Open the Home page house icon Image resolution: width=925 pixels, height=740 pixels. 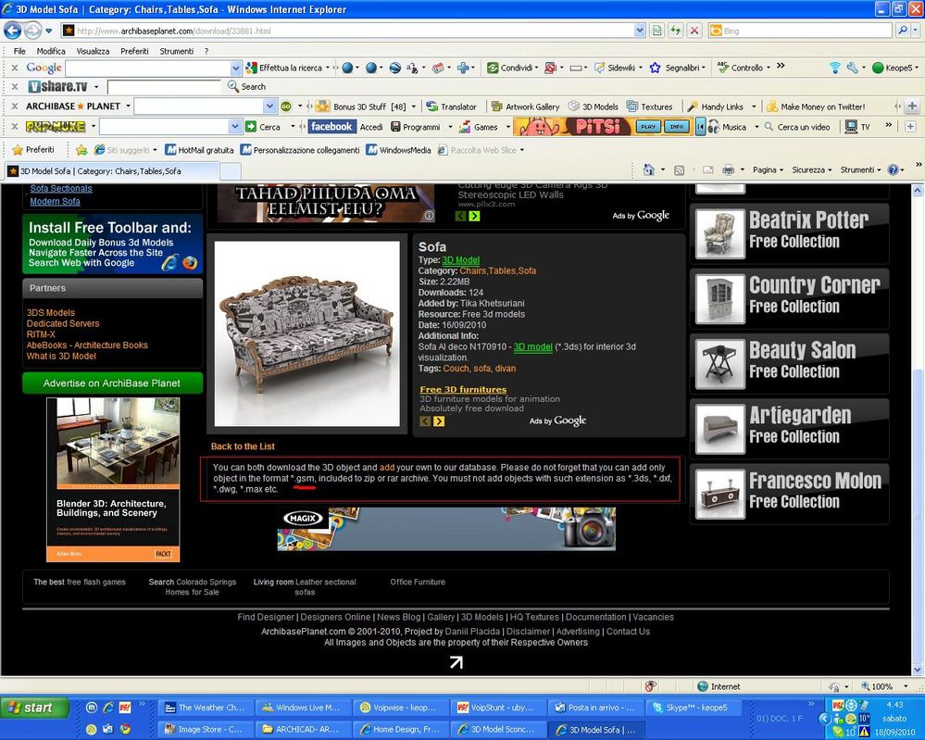coord(649,170)
